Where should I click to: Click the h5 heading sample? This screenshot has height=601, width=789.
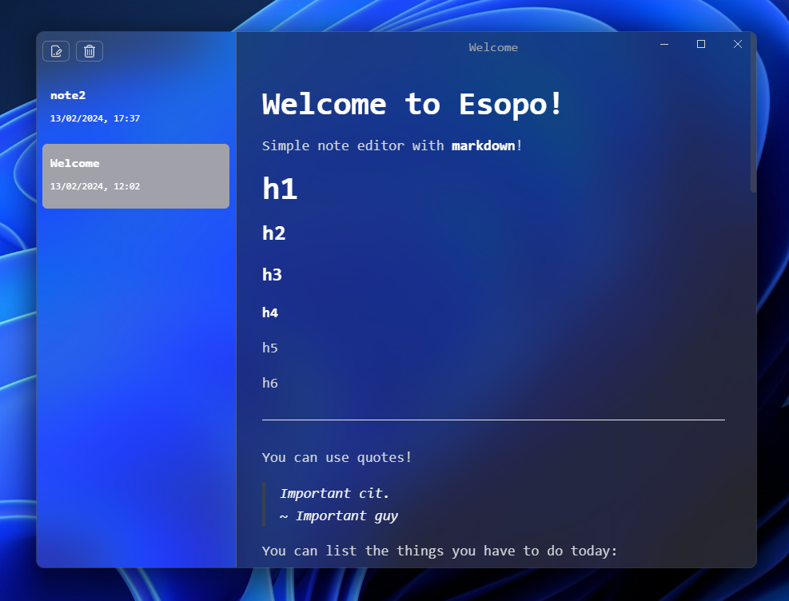tap(270, 348)
